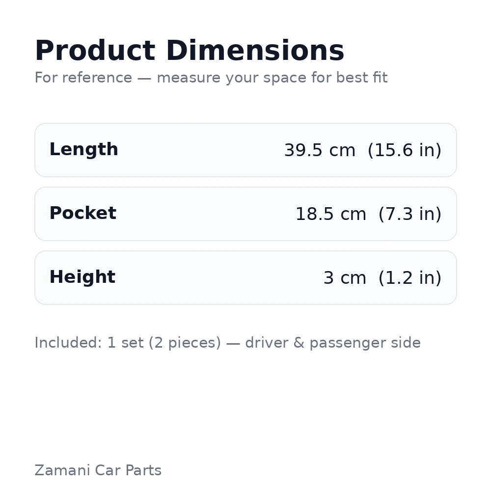Click the Zamani brand name in the footer

62,470
